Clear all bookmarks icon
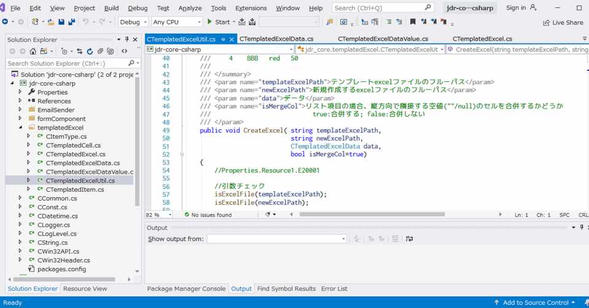Image resolution: width=589 pixels, height=308 pixels. (x=444, y=22)
